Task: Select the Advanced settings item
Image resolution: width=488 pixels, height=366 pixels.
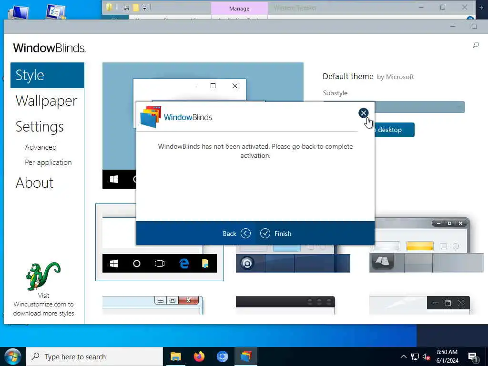Action: point(41,147)
